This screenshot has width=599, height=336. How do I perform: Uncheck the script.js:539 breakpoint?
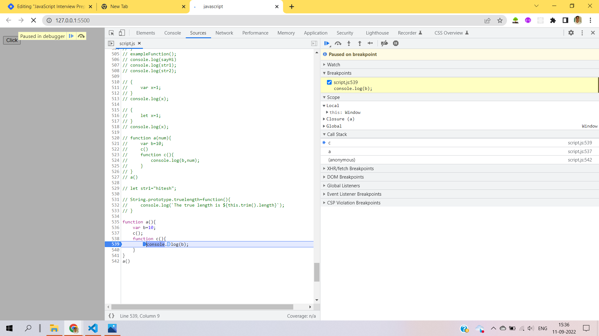click(329, 82)
